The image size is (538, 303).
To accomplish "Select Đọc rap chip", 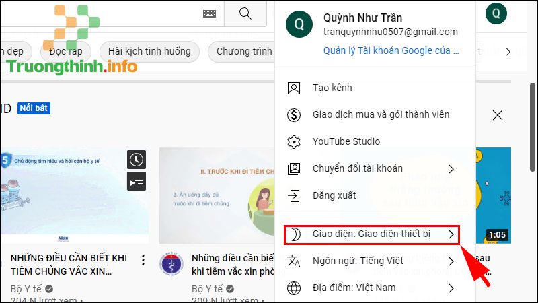I will pyautogui.click(x=66, y=52).
